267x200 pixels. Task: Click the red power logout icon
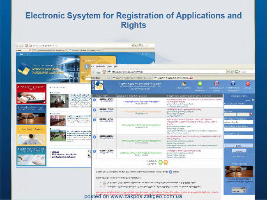(x=248, y=83)
